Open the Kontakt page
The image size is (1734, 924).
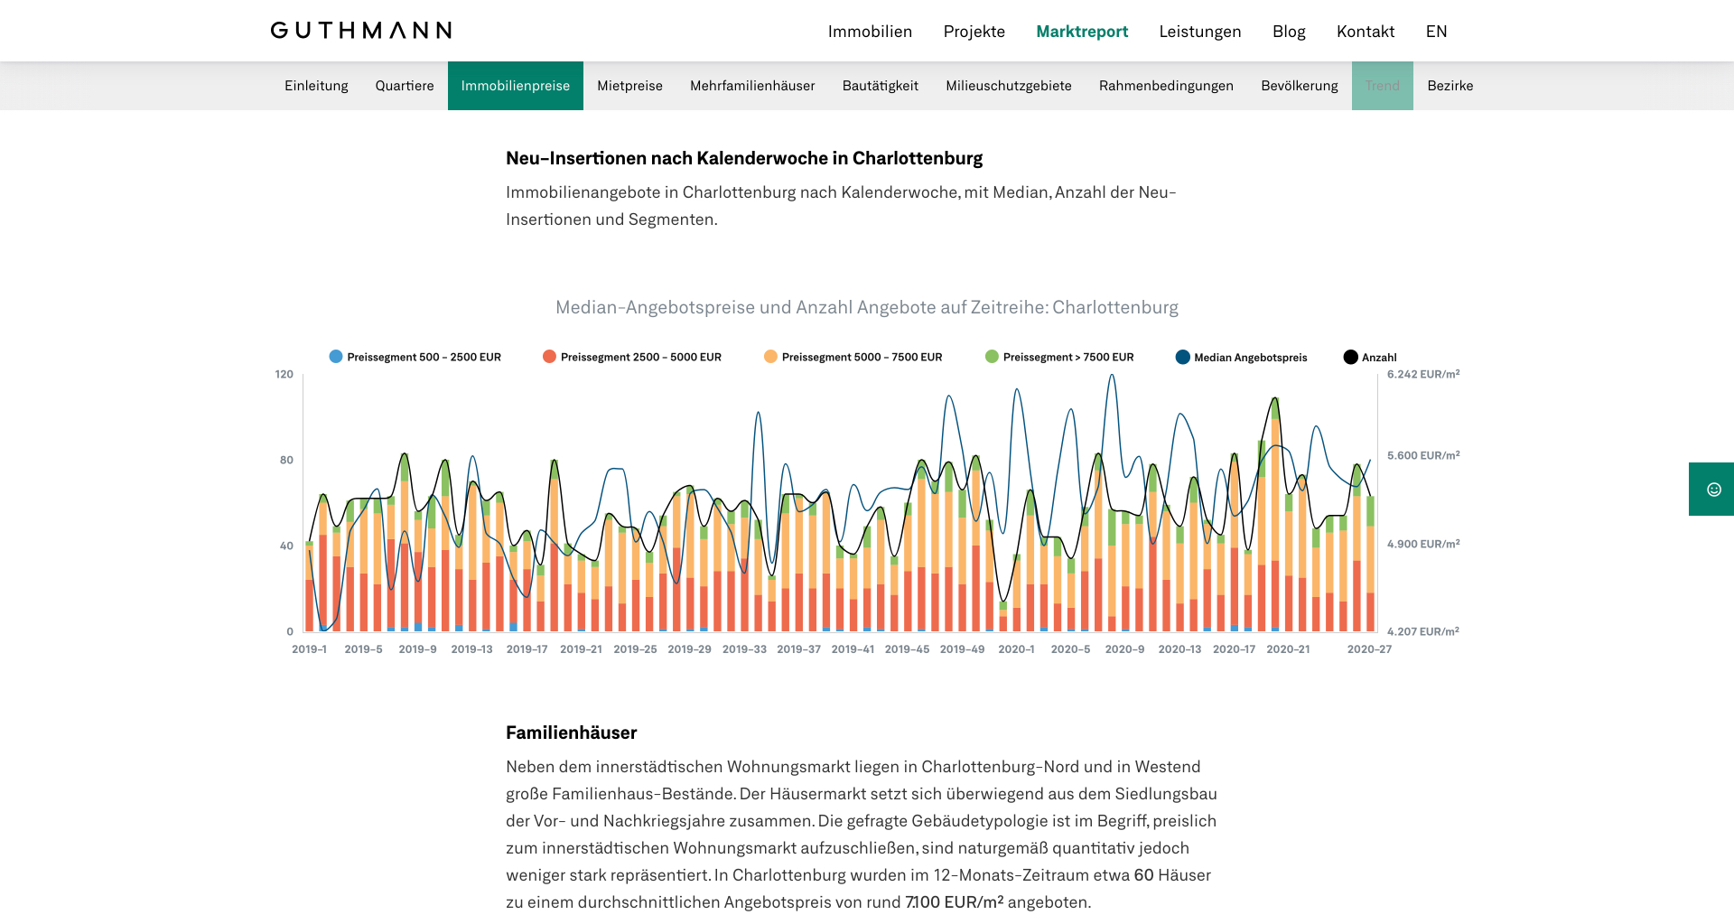1365,32
